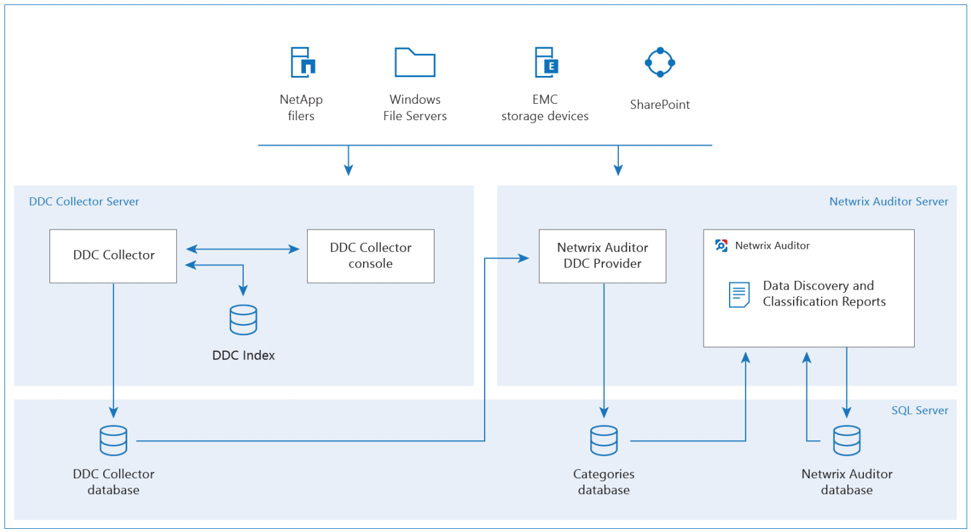Image resolution: width=971 pixels, height=532 pixels.
Task: Select the 'Netwrix Auditor database' caption
Action: pyautogui.click(x=847, y=481)
